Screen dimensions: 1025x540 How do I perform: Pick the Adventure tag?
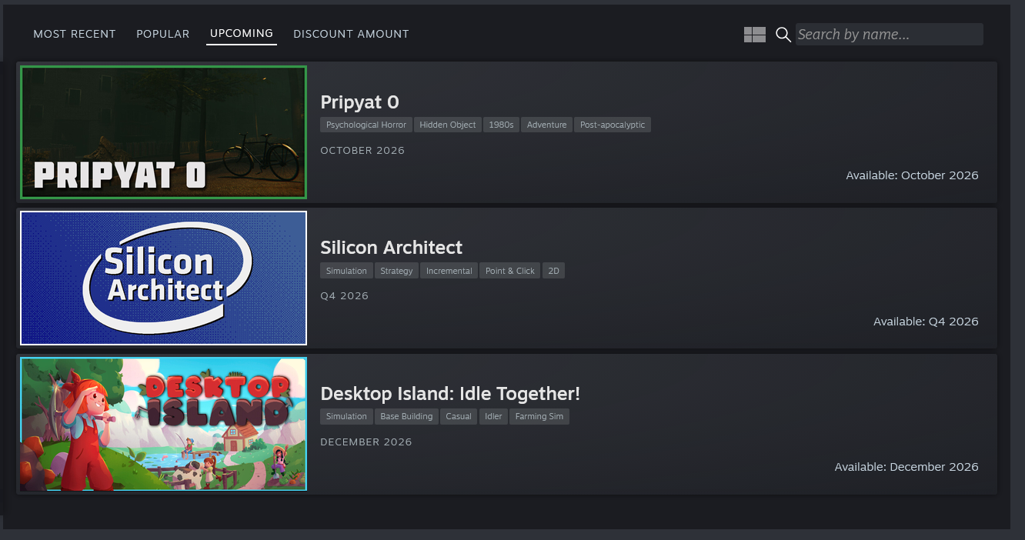546,125
